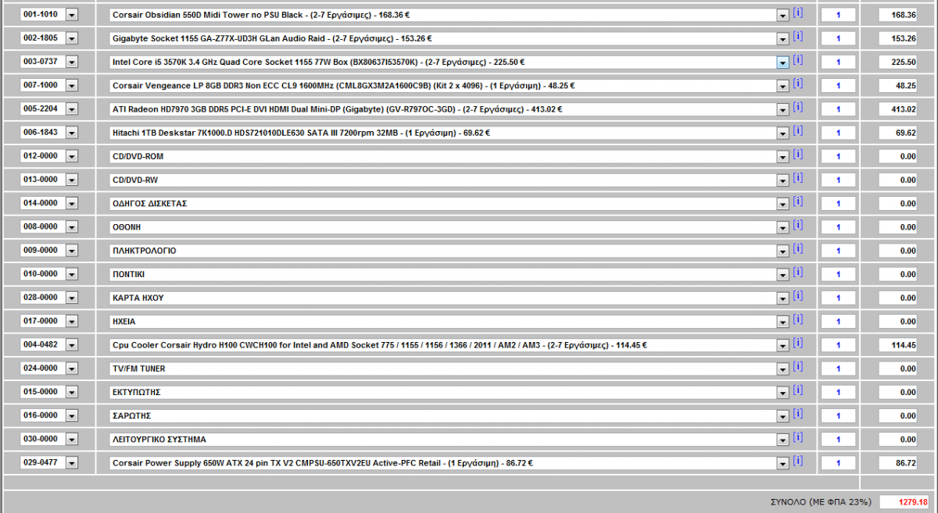The width and height of the screenshot is (938, 513).
Task: Open info [i] for ATI Radeon HD7970 row
Action: [797, 107]
